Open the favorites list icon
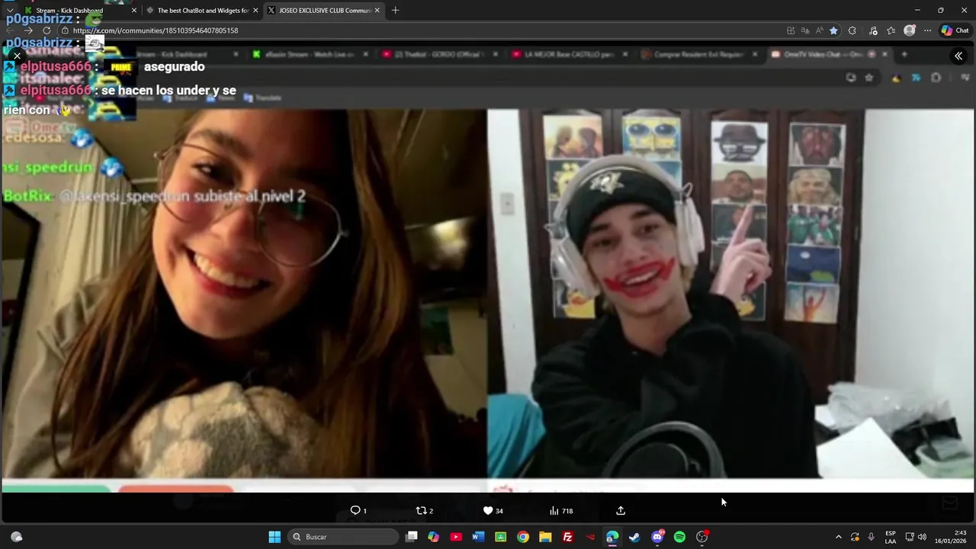 pos(891,30)
